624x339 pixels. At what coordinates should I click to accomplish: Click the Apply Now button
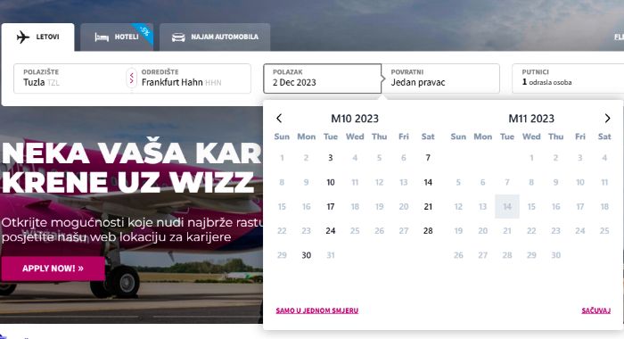point(53,269)
